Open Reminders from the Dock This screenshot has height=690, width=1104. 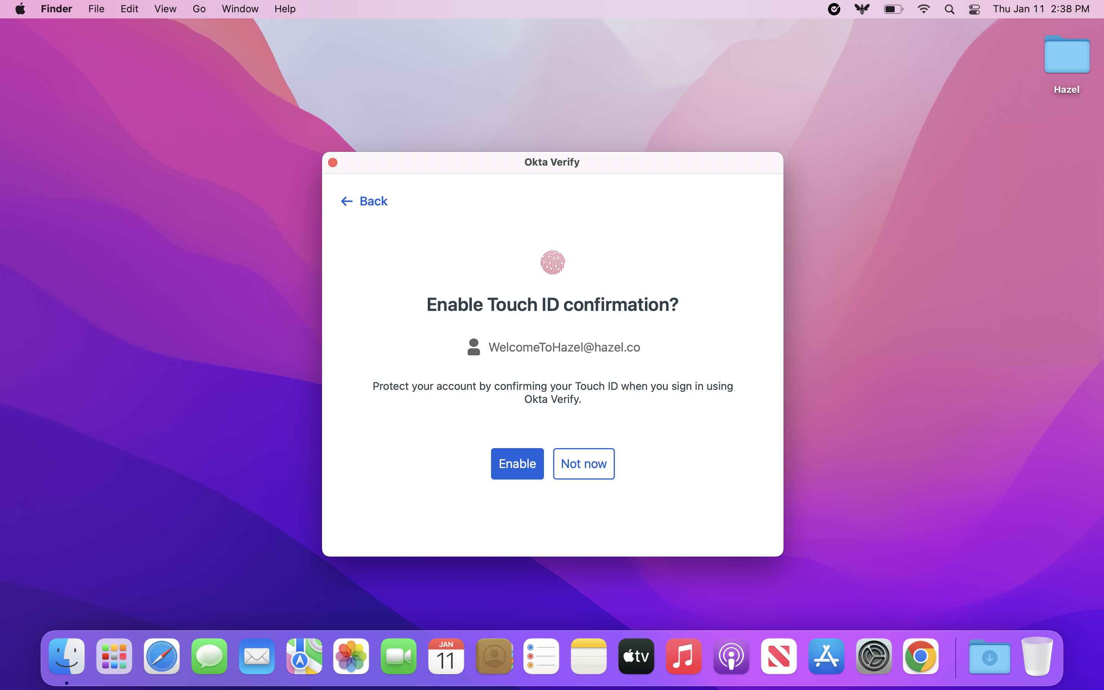(x=542, y=656)
